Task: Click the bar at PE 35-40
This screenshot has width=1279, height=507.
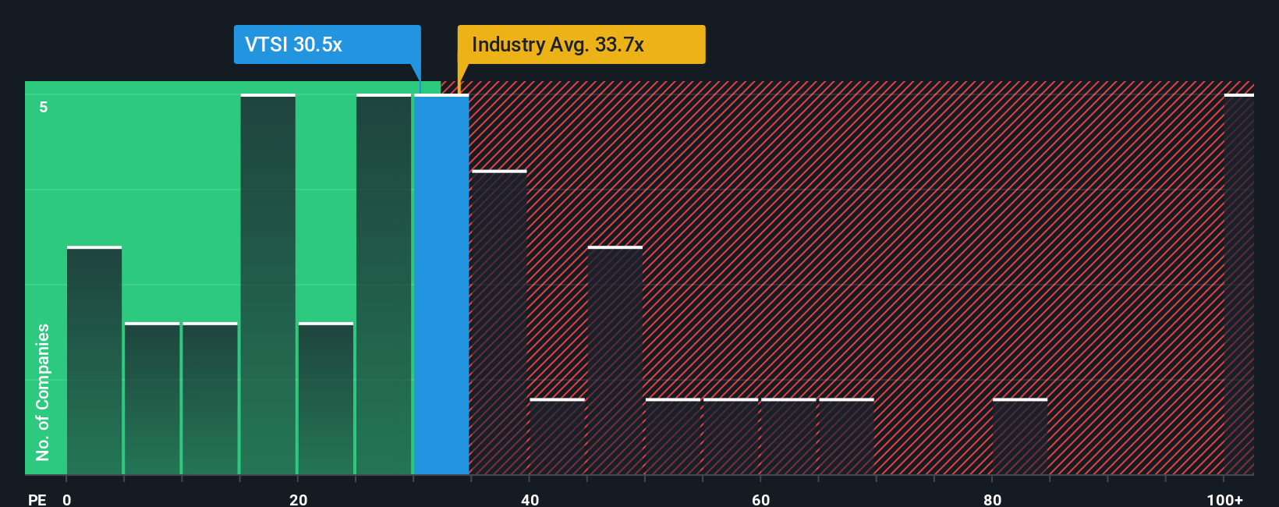Action: (499, 322)
